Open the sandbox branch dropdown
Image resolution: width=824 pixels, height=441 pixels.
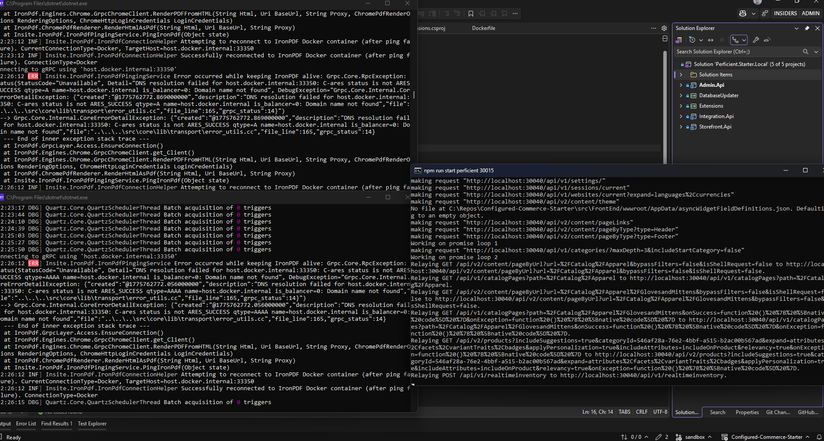(695, 437)
